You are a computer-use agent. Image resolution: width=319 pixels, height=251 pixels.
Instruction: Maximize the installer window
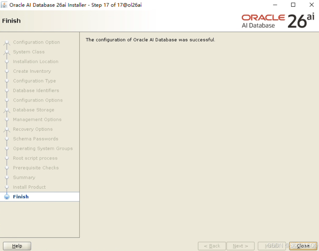293,5
